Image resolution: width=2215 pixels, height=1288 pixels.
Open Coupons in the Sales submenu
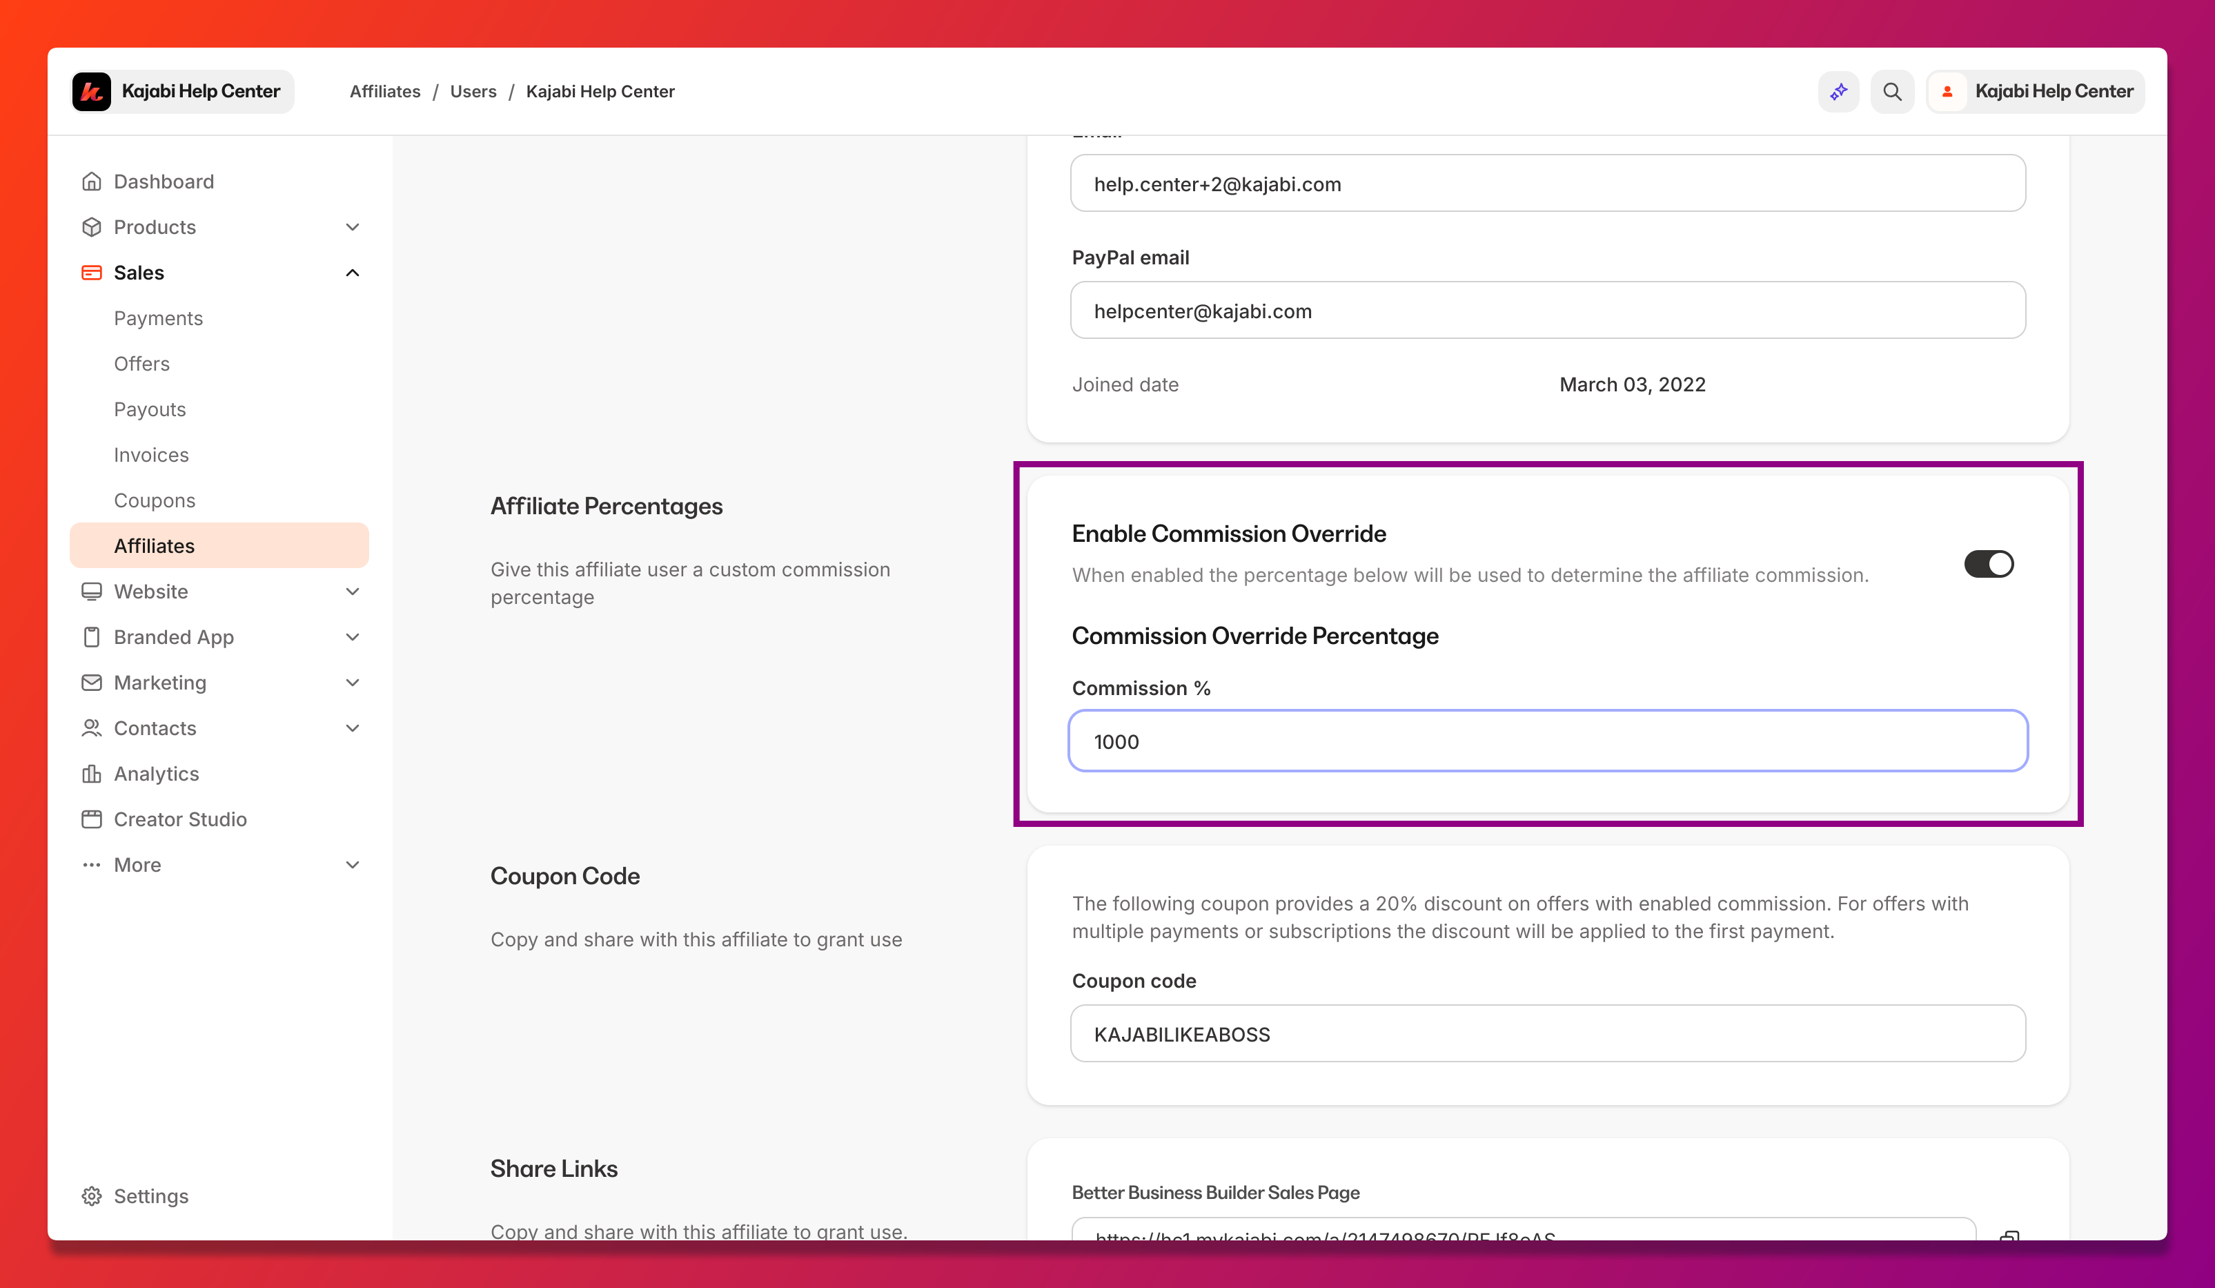pos(155,500)
